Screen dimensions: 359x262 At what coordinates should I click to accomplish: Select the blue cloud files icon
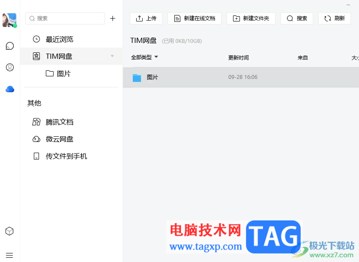(x=10, y=89)
